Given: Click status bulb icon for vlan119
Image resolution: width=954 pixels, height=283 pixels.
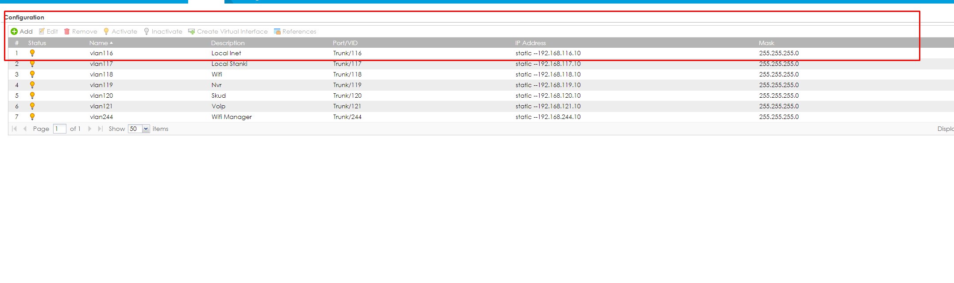Looking at the screenshot, I should (32, 85).
